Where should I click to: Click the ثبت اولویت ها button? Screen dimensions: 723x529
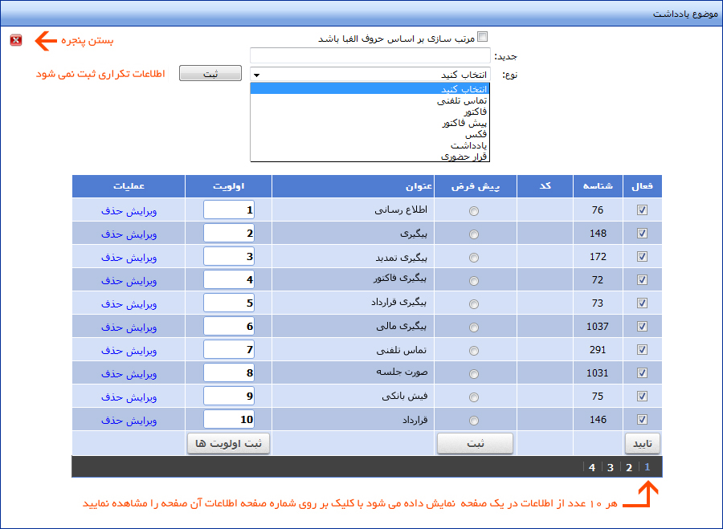tap(228, 443)
